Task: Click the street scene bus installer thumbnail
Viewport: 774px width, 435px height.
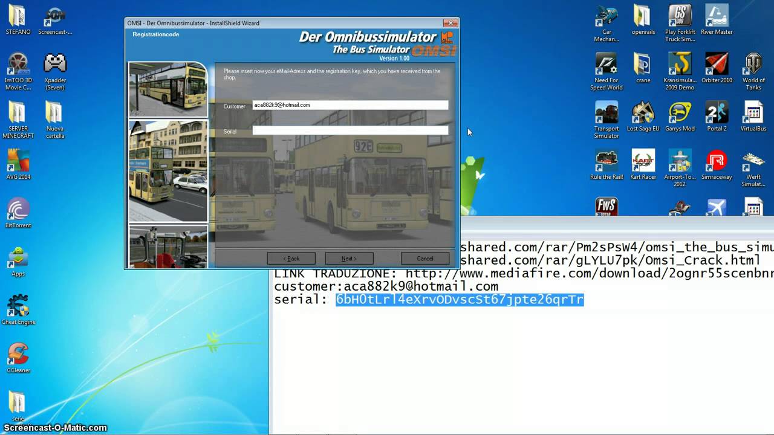Action: (x=167, y=171)
